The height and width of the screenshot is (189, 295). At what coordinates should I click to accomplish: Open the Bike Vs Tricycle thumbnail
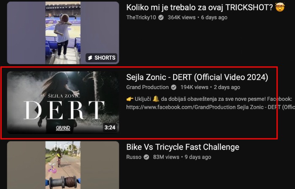click(63, 165)
